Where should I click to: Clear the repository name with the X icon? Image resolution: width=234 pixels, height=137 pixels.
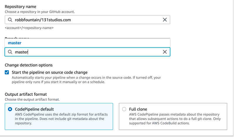[x=165, y=20]
